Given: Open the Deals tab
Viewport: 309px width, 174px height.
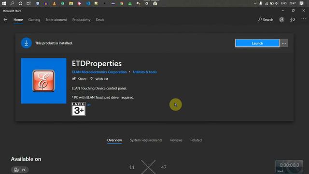Looking at the screenshot, I should pos(100,20).
